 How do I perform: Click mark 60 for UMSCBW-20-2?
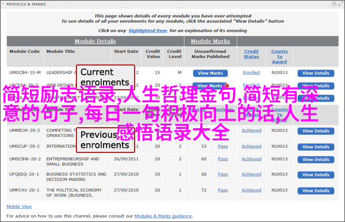click(x=204, y=159)
